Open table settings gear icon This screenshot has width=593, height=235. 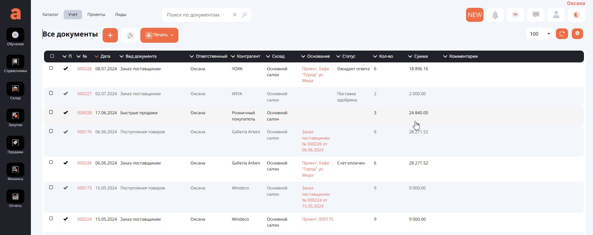coord(577,34)
